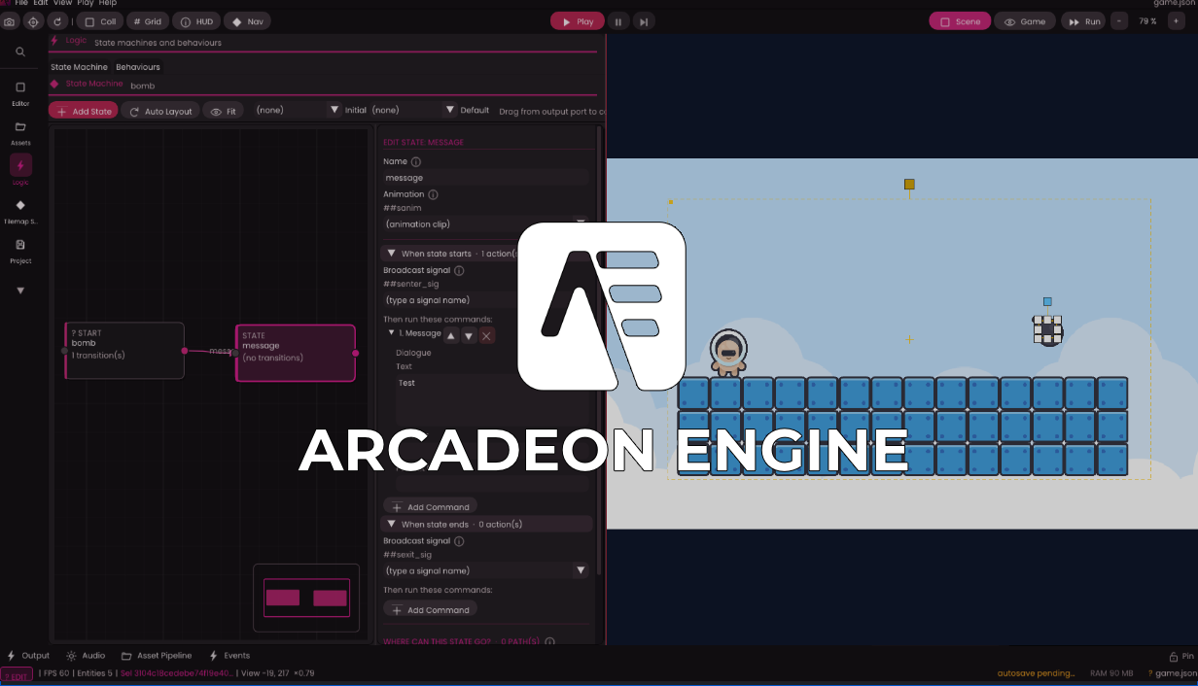This screenshot has height=686, width=1198.
Task: Open the Asset Pipeline bottom panel
Action: click(157, 656)
